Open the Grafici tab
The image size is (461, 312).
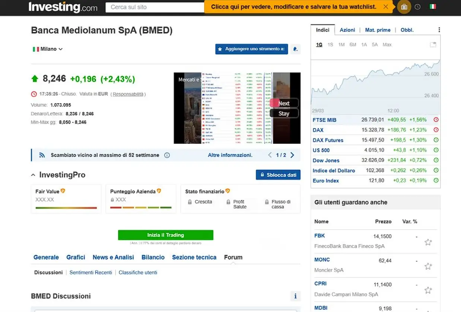tap(76, 257)
